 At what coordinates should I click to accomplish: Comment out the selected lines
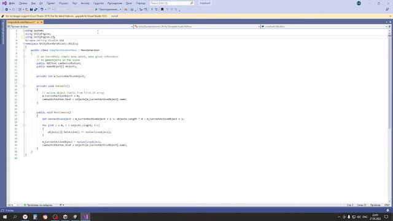click(x=152, y=9)
